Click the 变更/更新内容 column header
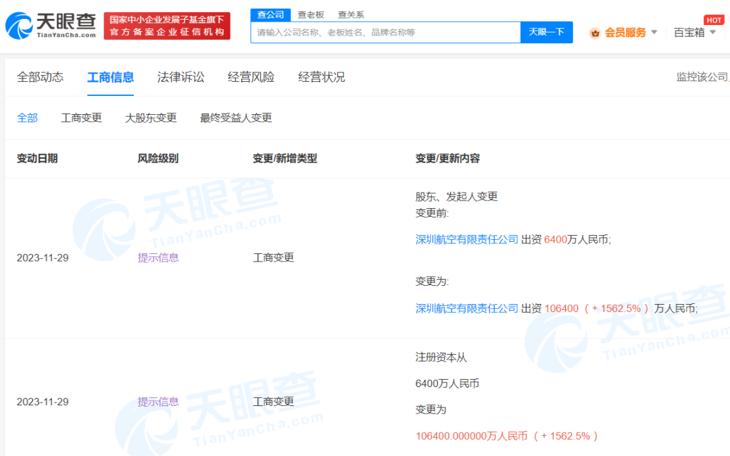The width and height of the screenshot is (730, 456). tap(447, 159)
